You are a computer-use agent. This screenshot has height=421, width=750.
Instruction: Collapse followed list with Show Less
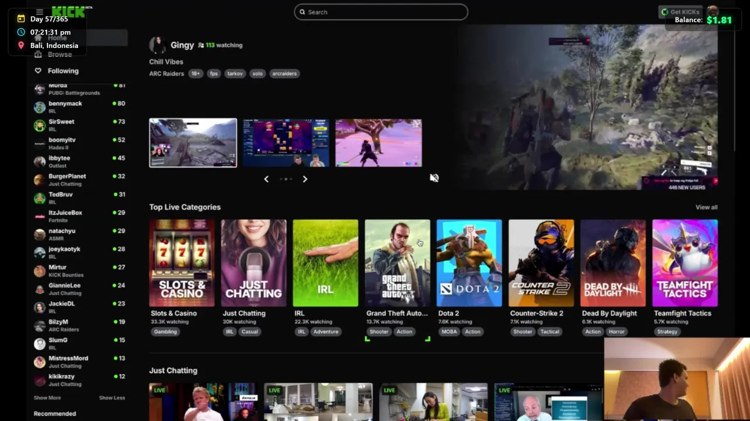[x=112, y=398]
